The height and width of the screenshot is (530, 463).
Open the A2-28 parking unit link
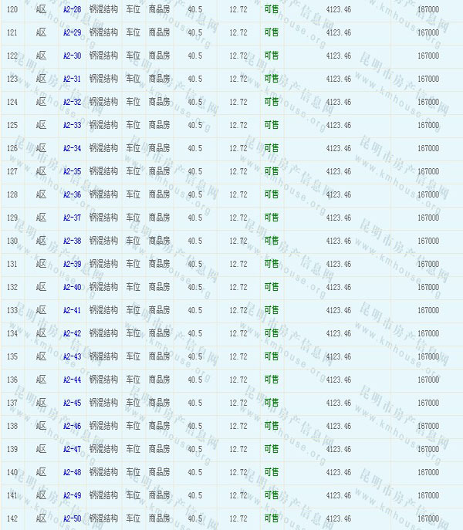pyautogui.click(x=72, y=9)
